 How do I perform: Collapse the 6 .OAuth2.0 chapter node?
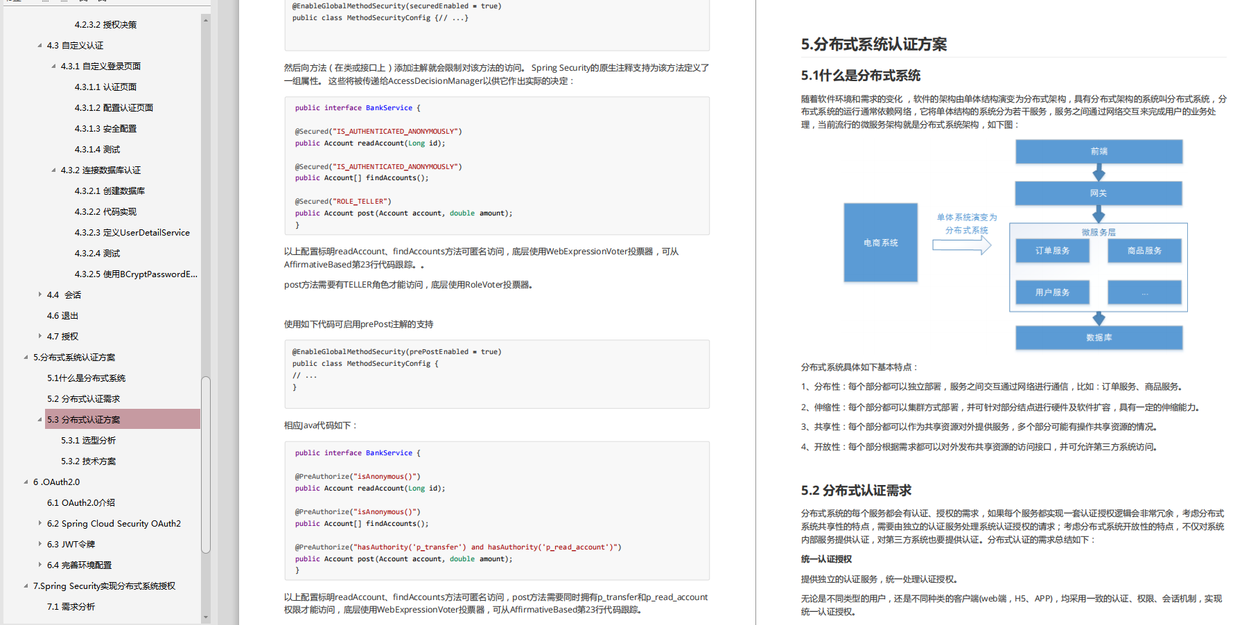pos(26,482)
